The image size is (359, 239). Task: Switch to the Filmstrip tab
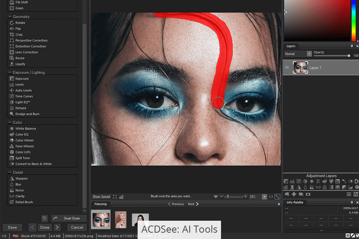(x=101, y=204)
